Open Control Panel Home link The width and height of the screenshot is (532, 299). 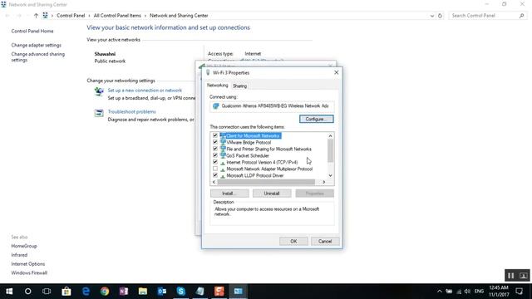32,31
